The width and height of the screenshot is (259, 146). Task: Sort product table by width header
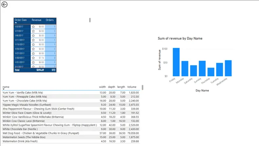(x=102, y=87)
